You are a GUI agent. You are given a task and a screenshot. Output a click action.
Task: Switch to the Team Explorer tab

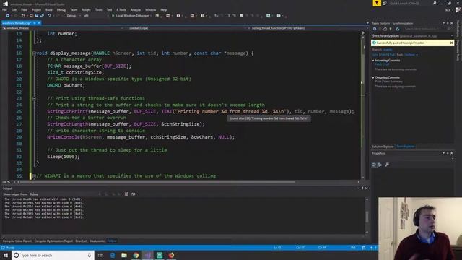click(x=405, y=147)
